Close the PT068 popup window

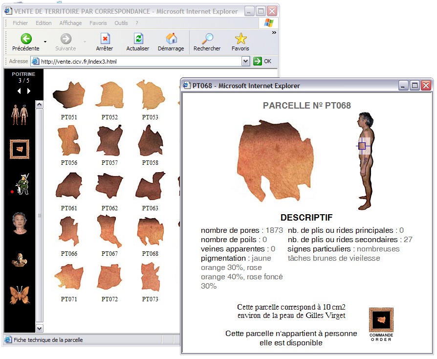(426, 86)
